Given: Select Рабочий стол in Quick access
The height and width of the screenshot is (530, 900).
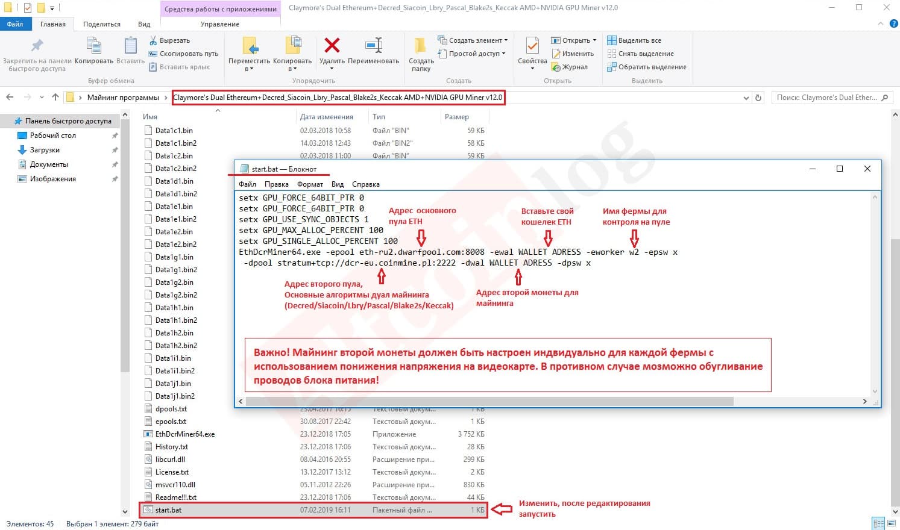Looking at the screenshot, I should 53,136.
